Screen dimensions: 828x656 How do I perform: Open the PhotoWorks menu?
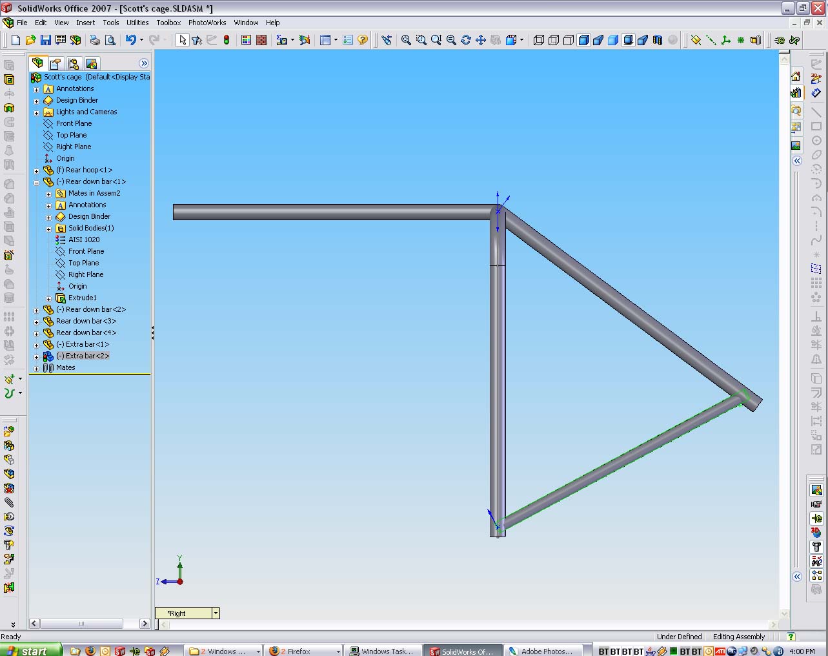[207, 23]
